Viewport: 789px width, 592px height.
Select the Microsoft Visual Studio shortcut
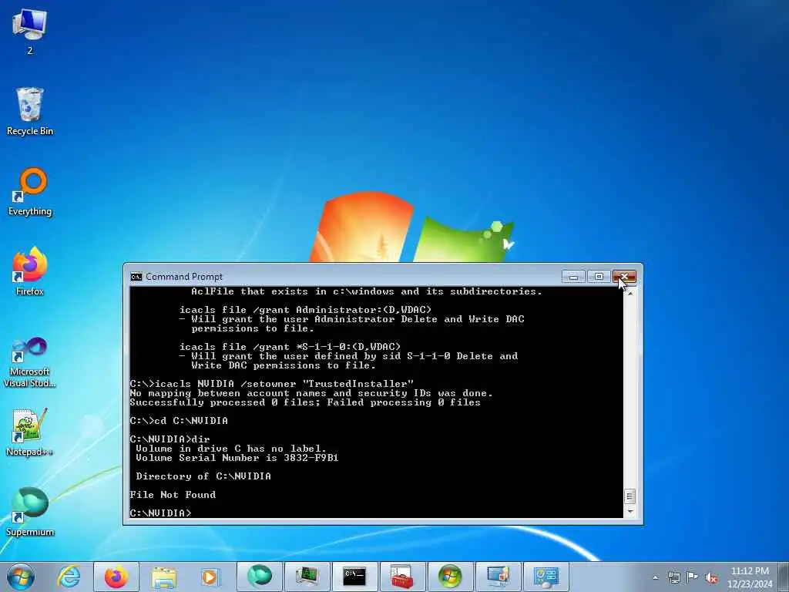point(30,362)
